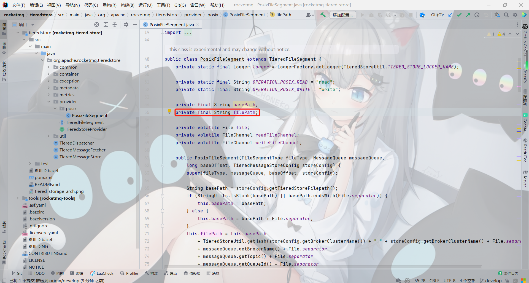
Task: Open the 文件(F) menu
Action: tap(18, 5)
